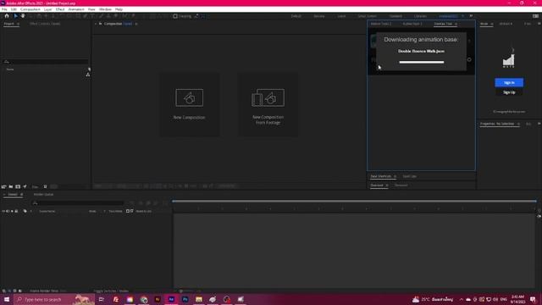Open the Effect menu

pyautogui.click(x=60, y=9)
